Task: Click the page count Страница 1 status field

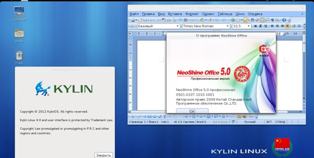Action: pos(138,122)
